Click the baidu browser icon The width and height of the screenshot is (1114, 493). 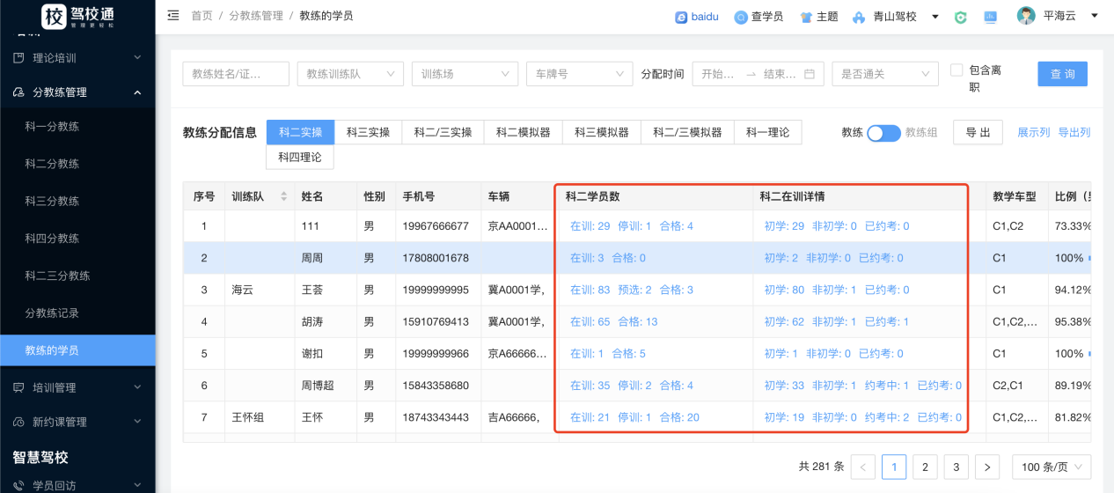pos(681,17)
